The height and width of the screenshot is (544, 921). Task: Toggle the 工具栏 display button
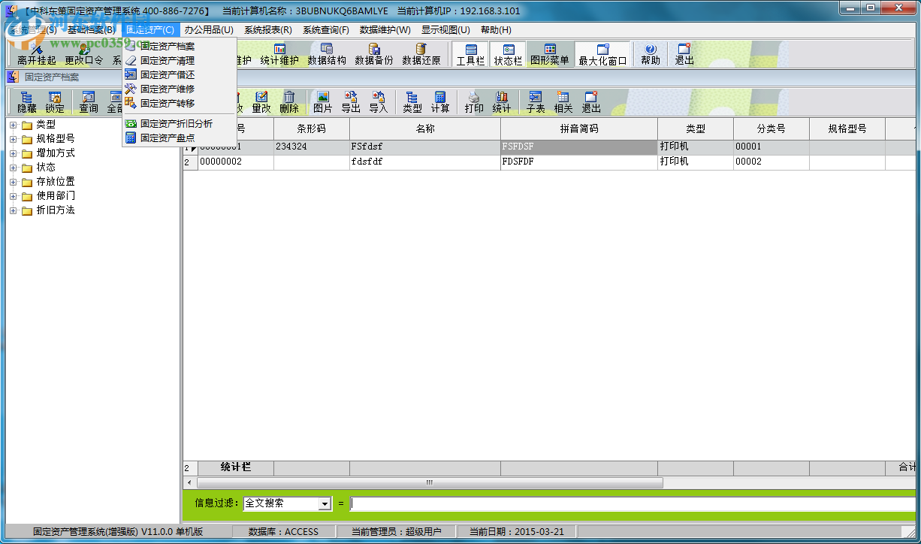[471, 54]
